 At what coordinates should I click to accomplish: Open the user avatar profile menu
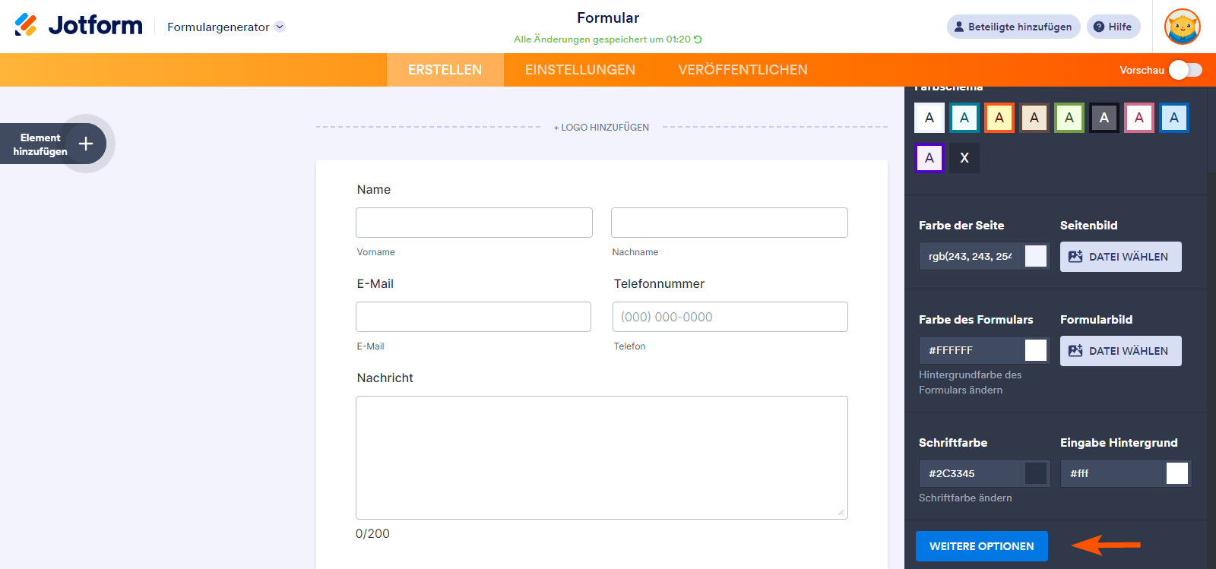pos(1182,27)
